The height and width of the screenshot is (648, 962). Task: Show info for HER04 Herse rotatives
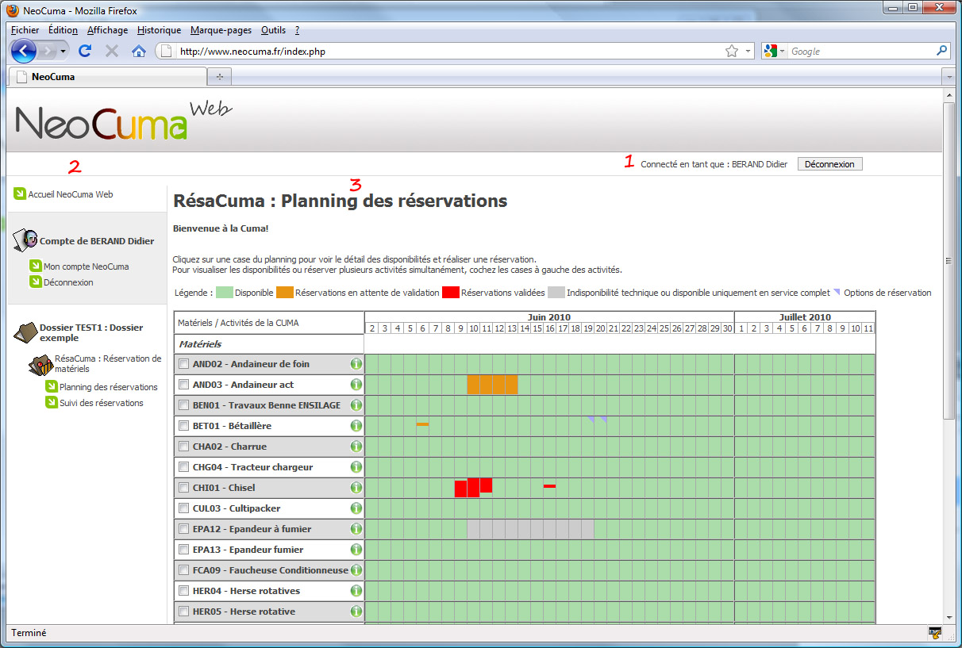pyautogui.click(x=356, y=591)
